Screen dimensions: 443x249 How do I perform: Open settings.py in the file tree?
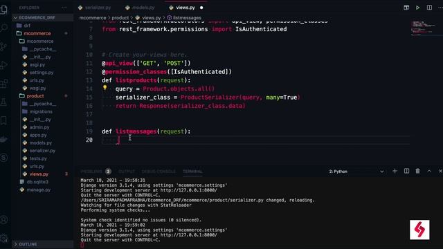point(42,73)
